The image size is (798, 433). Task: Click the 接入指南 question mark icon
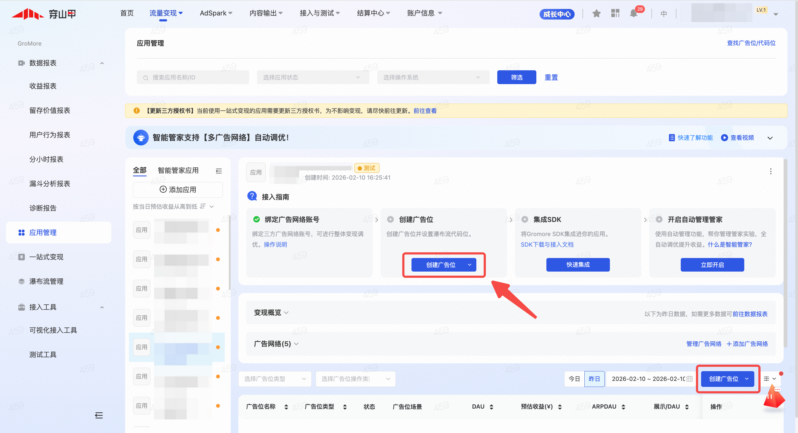point(252,196)
